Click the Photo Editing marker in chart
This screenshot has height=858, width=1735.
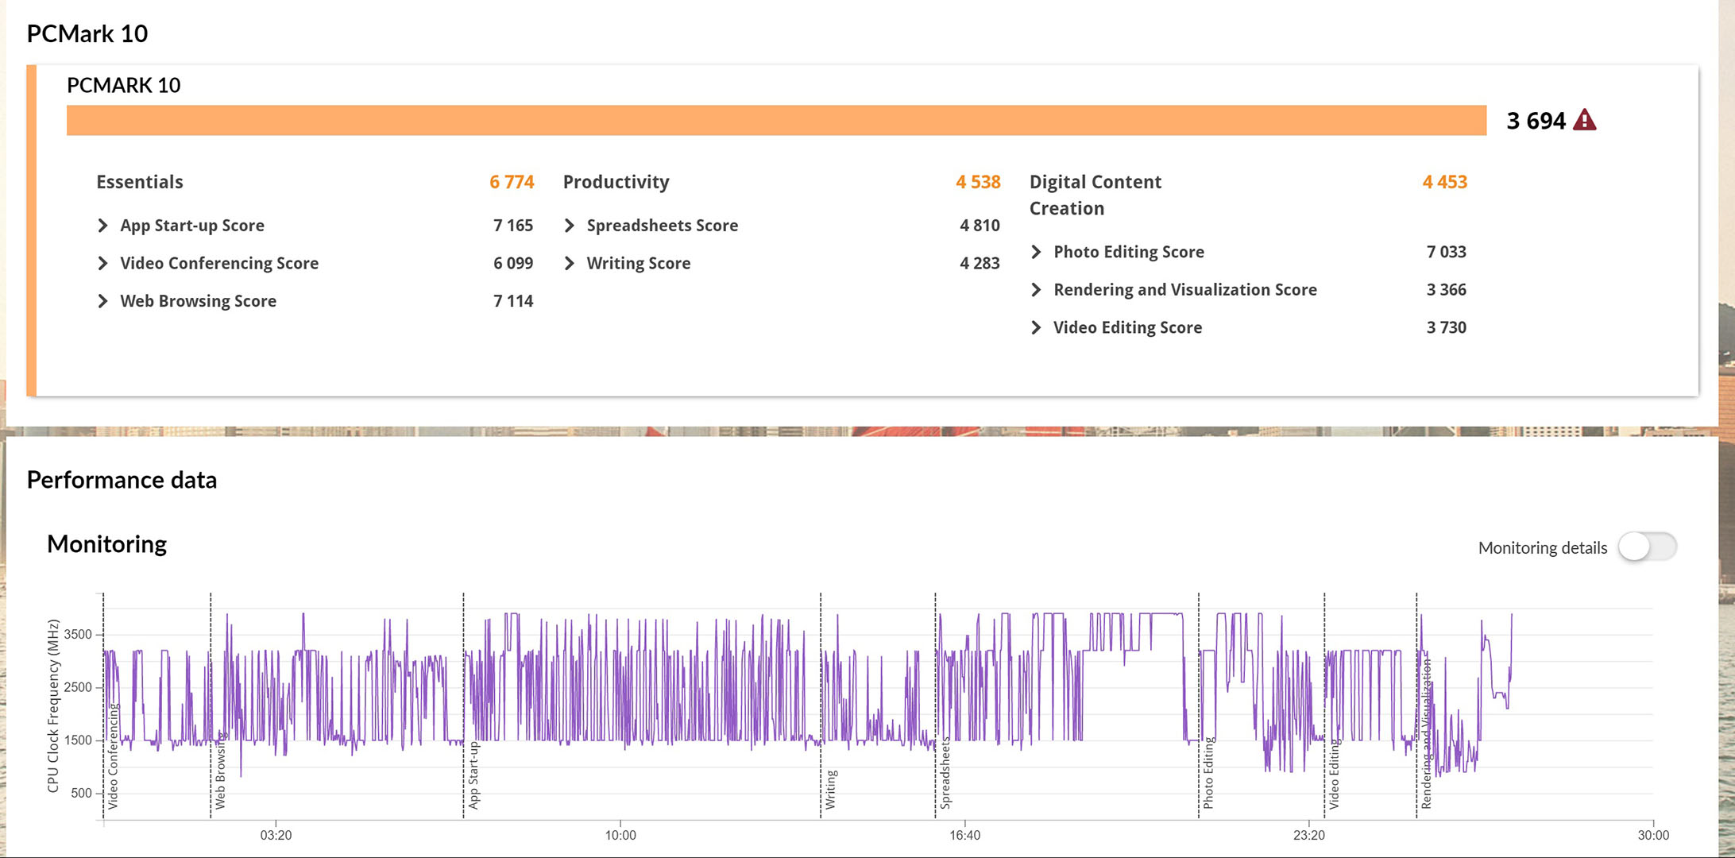tap(1208, 773)
